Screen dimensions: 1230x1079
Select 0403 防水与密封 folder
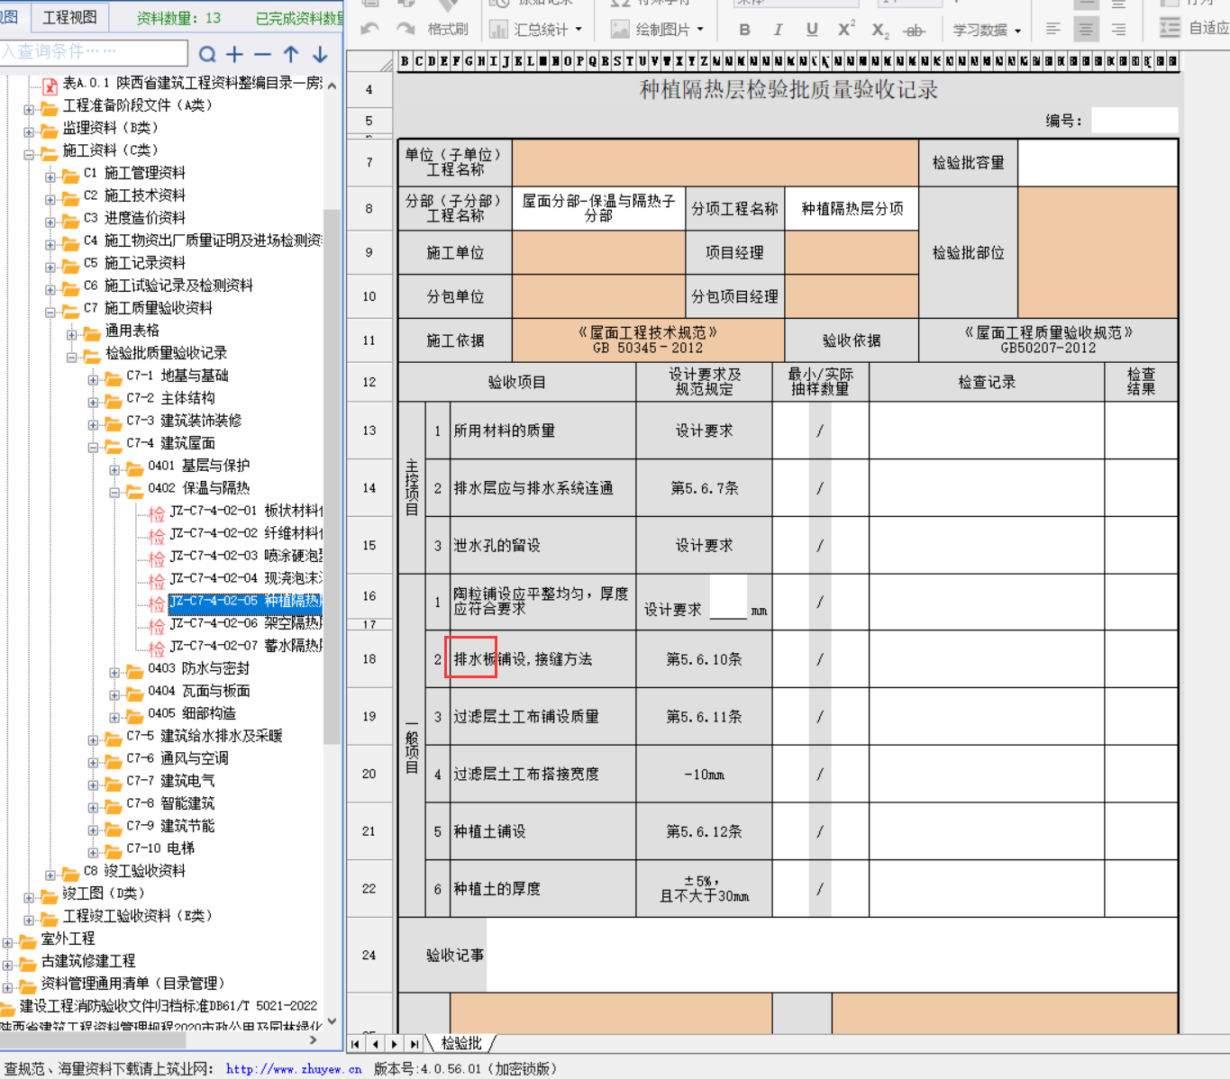pyautogui.click(x=198, y=668)
